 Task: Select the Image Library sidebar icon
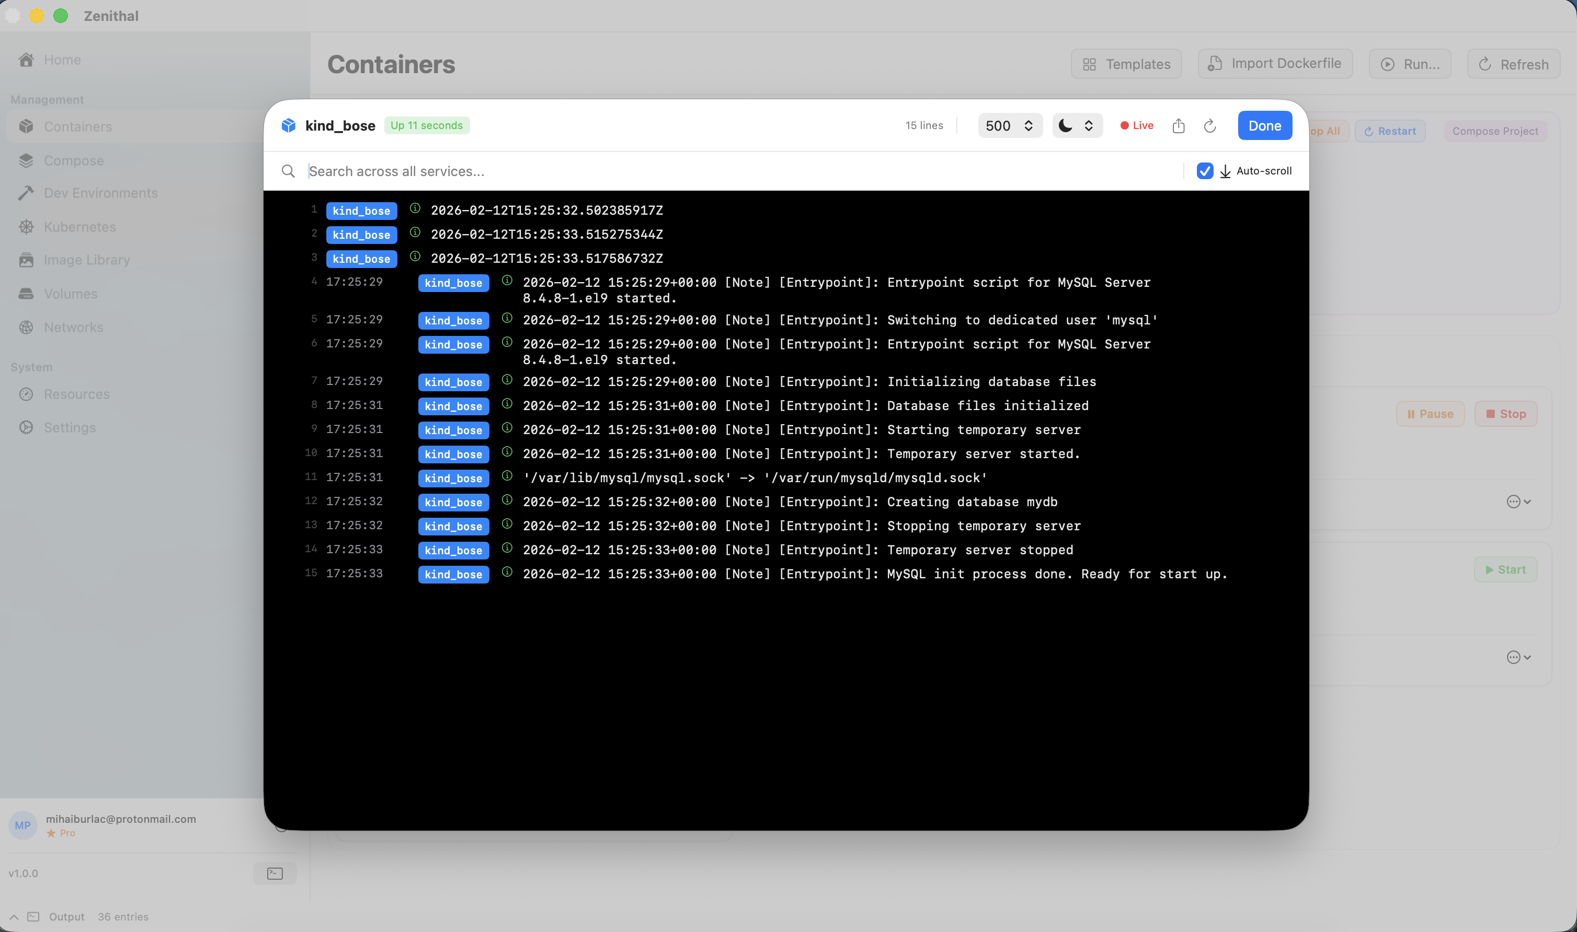(x=26, y=259)
